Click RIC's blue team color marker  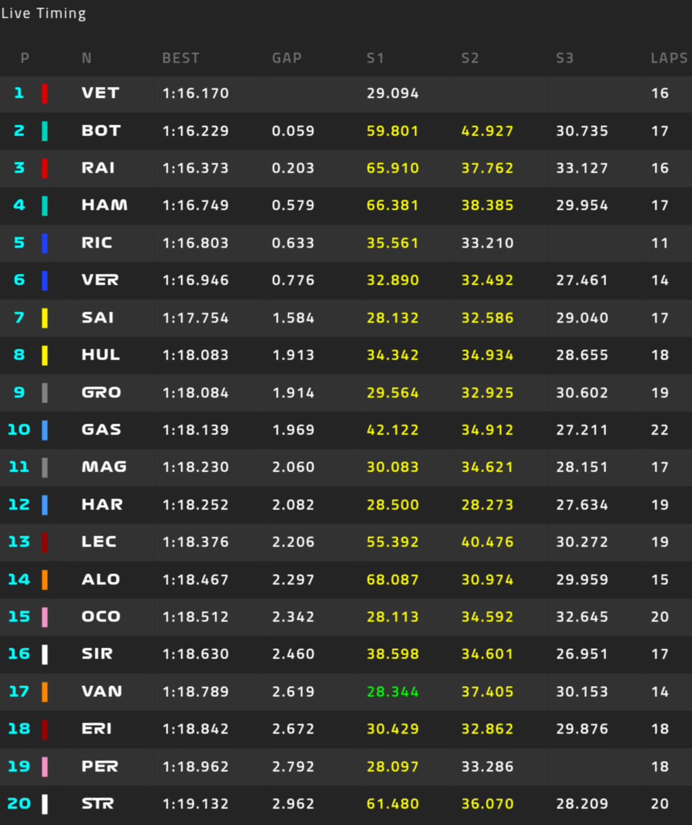pos(45,243)
